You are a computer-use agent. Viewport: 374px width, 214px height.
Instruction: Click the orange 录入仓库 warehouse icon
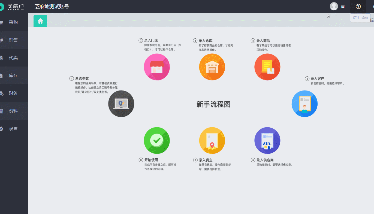(212, 67)
